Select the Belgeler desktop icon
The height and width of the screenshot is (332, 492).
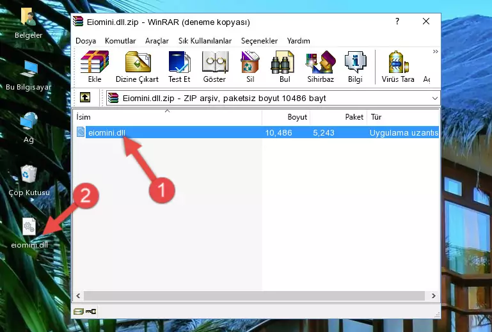(x=29, y=24)
